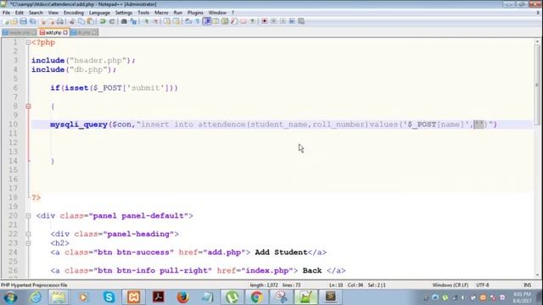Image resolution: width=543 pixels, height=305 pixels.
Task: Collapse the red fold marker at line 8
Action: 28,106
